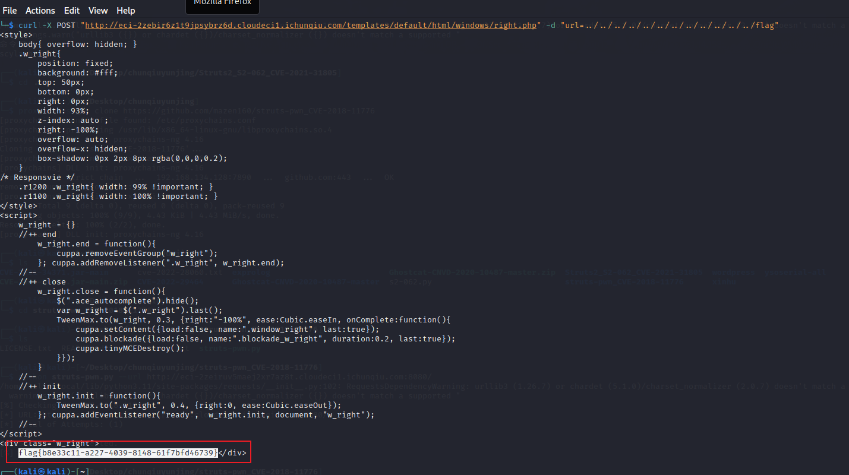Click the "w_right = {}" line
The width and height of the screenshot is (849, 475).
[47, 225]
